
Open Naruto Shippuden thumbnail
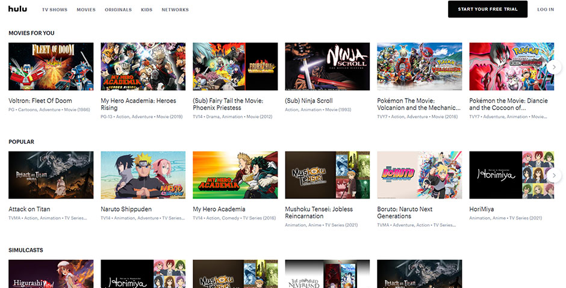click(143, 175)
